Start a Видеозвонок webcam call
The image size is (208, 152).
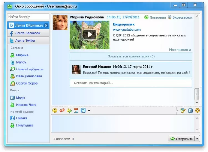click(x=180, y=17)
